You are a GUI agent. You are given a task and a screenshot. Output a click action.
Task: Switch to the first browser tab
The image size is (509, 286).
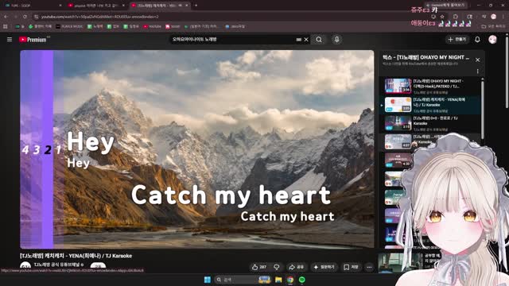point(33,6)
